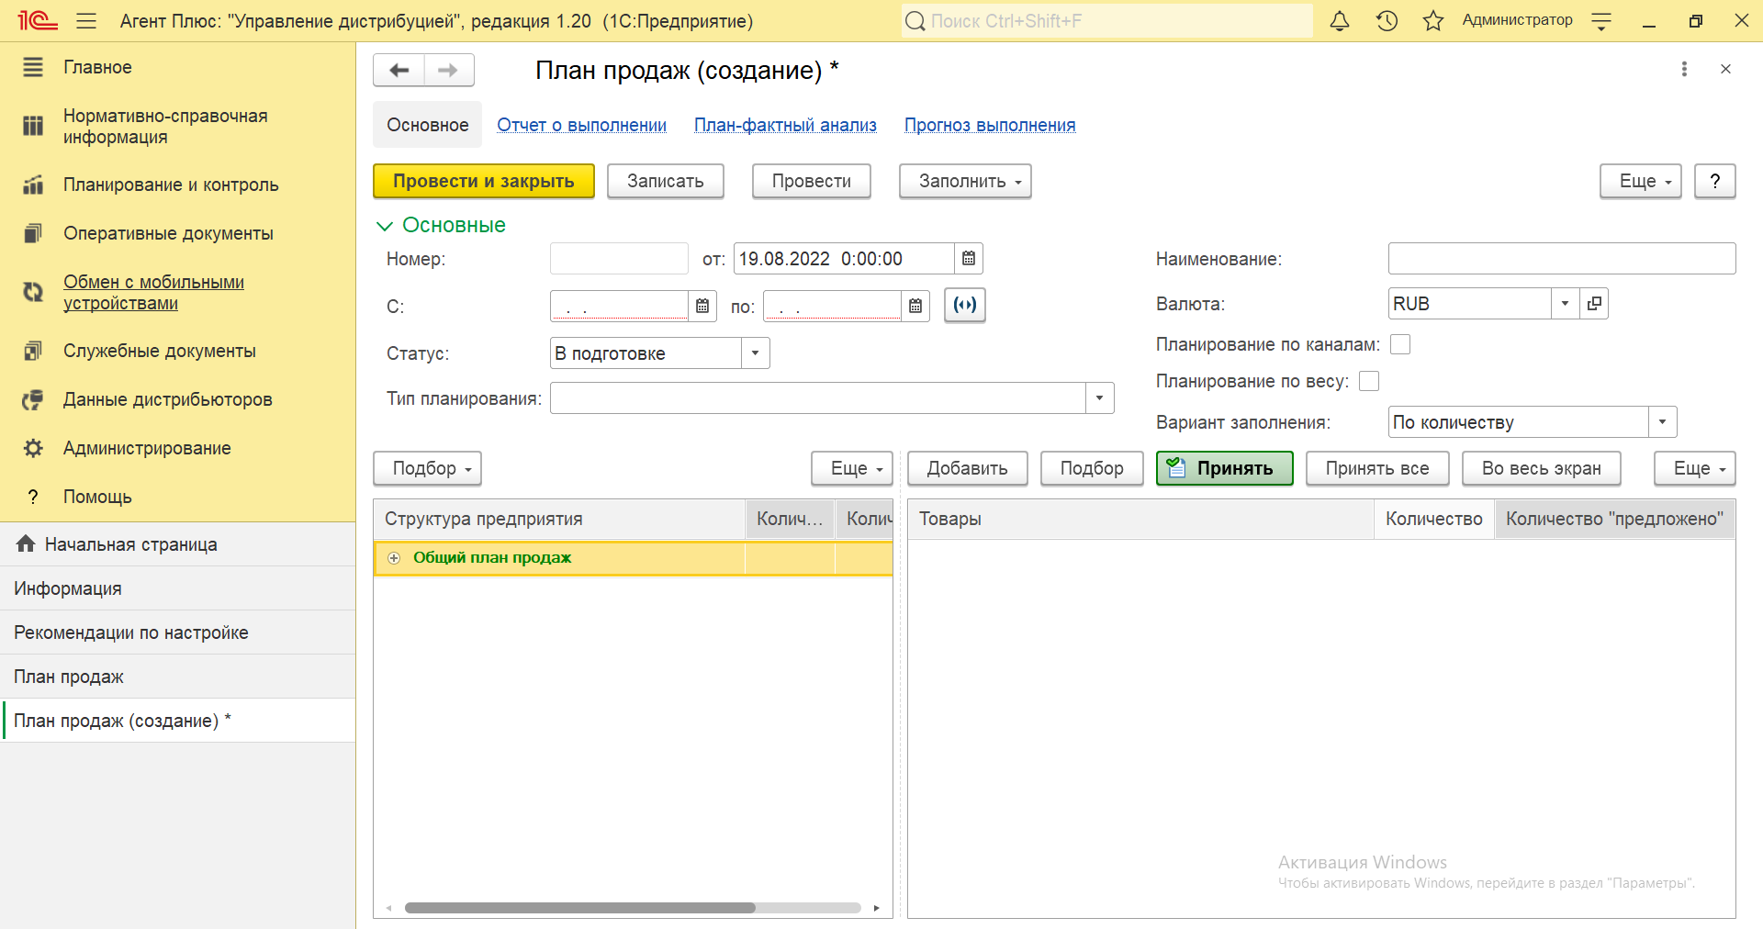
Task: Click Провести и закрыть button
Action: pos(484,181)
